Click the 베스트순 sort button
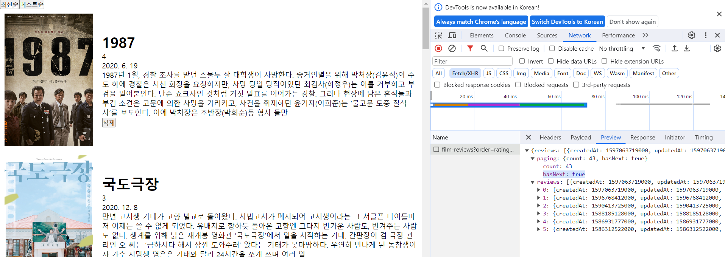This screenshot has width=725, height=257. click(x=32, y=5)
